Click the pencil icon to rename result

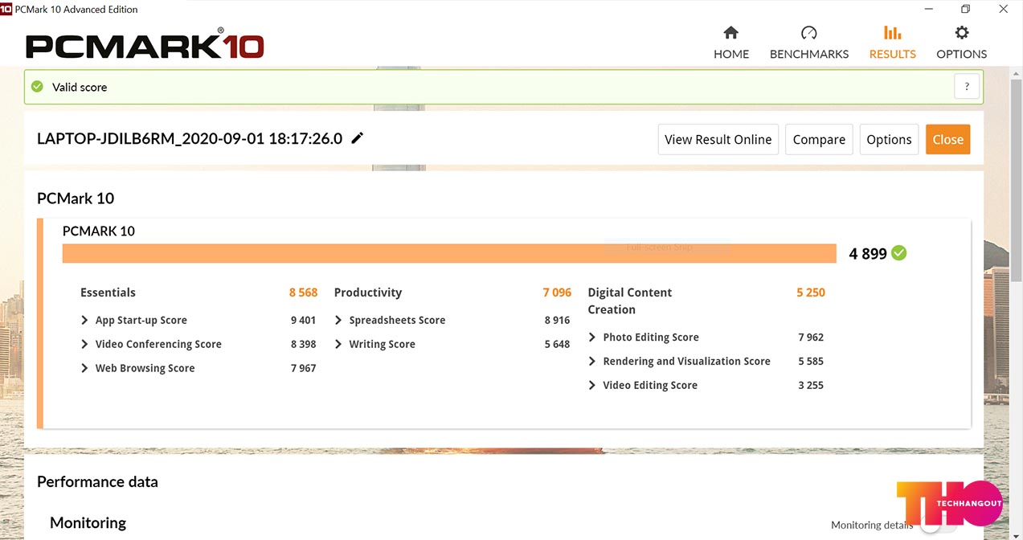[358, 138]
